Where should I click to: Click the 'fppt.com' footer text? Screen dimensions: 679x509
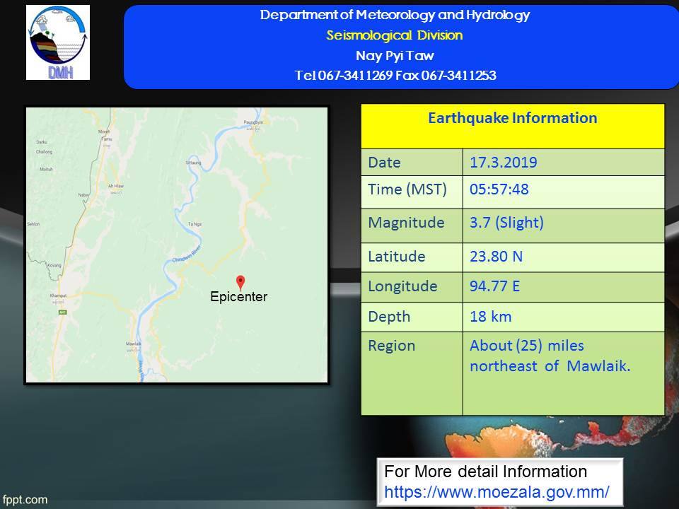(x=25, y=500)
